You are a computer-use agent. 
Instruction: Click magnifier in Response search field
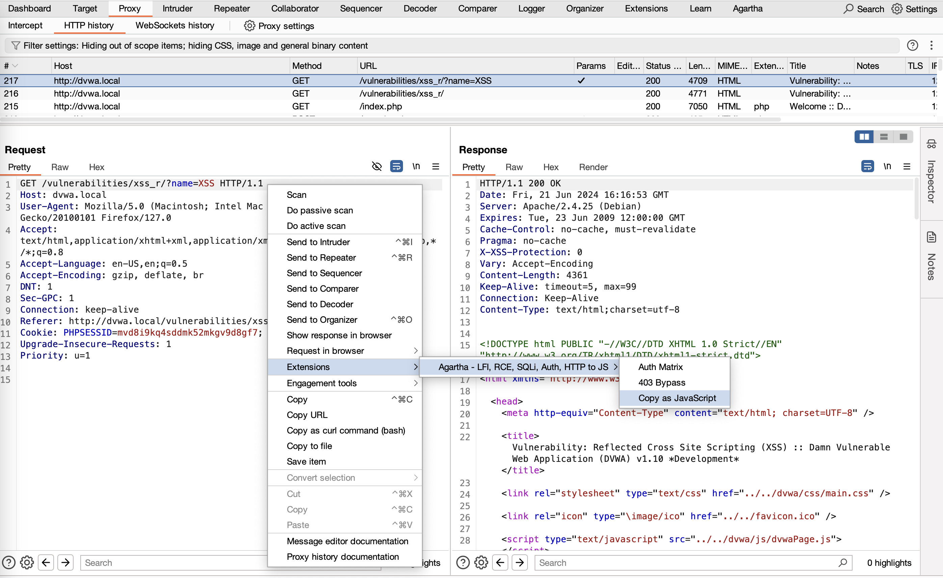pyautogui.click(x=842, y=562)
